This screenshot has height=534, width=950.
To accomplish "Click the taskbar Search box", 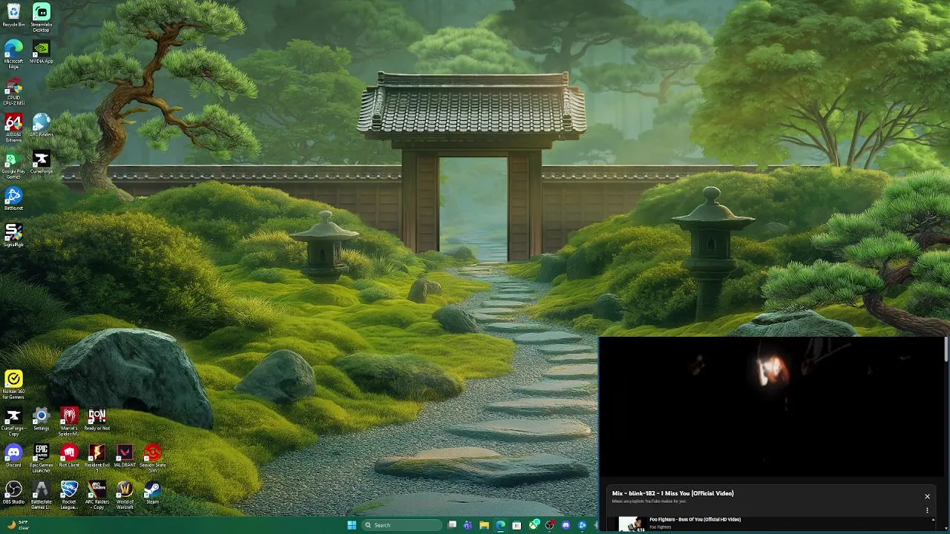I will [402, 525].
